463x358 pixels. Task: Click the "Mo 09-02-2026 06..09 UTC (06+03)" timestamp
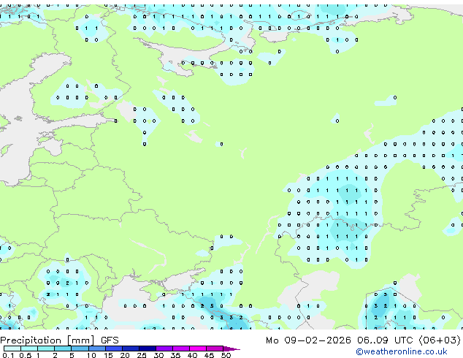click(363, 340)
